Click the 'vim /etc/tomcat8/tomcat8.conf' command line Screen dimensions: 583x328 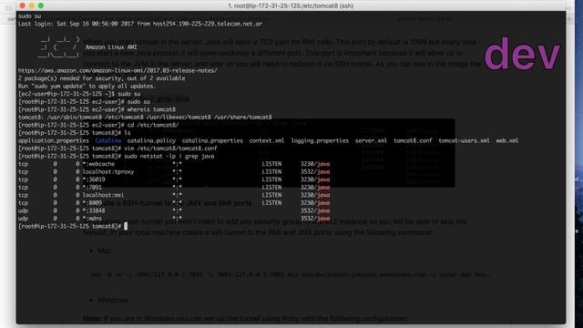click(118, 149)
